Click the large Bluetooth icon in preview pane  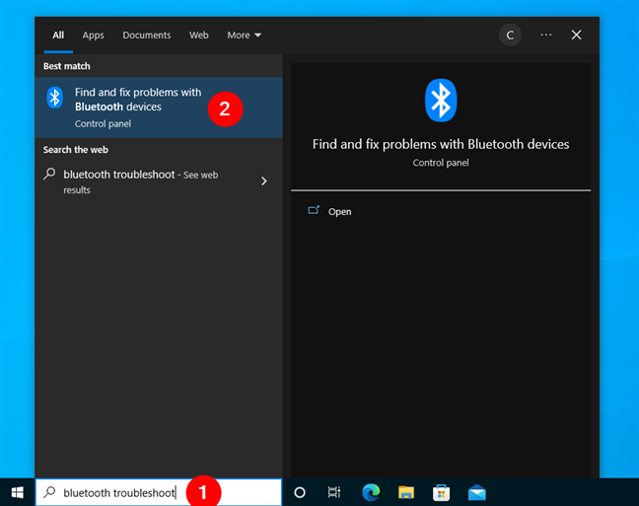tap(441, 101)
